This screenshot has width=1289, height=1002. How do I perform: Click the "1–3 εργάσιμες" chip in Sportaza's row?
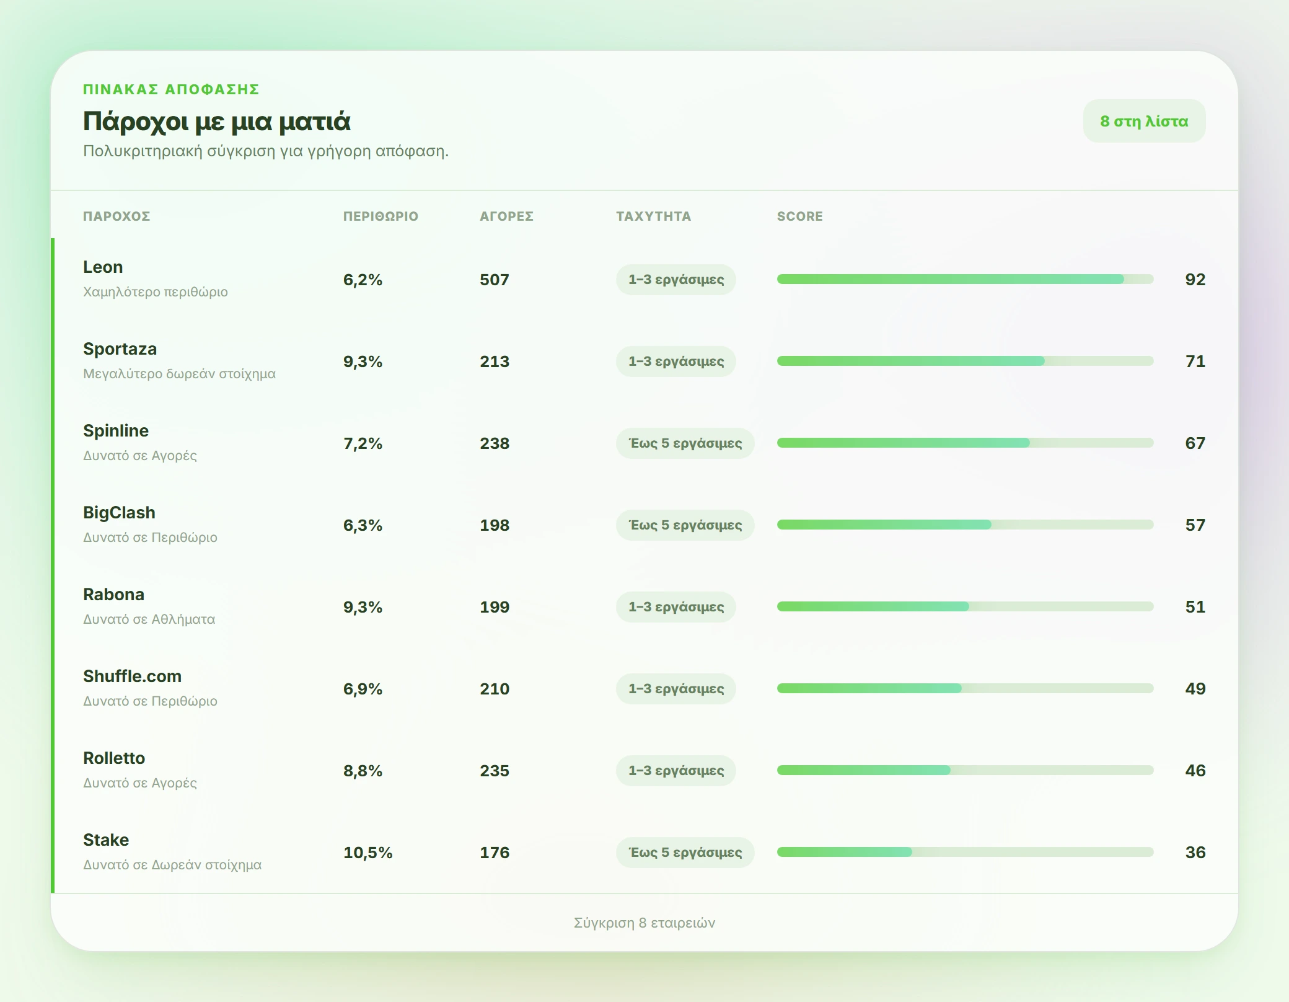coord(676,361)
